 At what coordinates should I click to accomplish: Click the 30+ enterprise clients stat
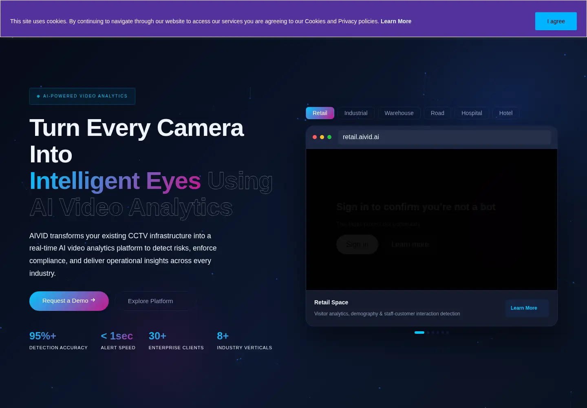[x=176, y=341]
